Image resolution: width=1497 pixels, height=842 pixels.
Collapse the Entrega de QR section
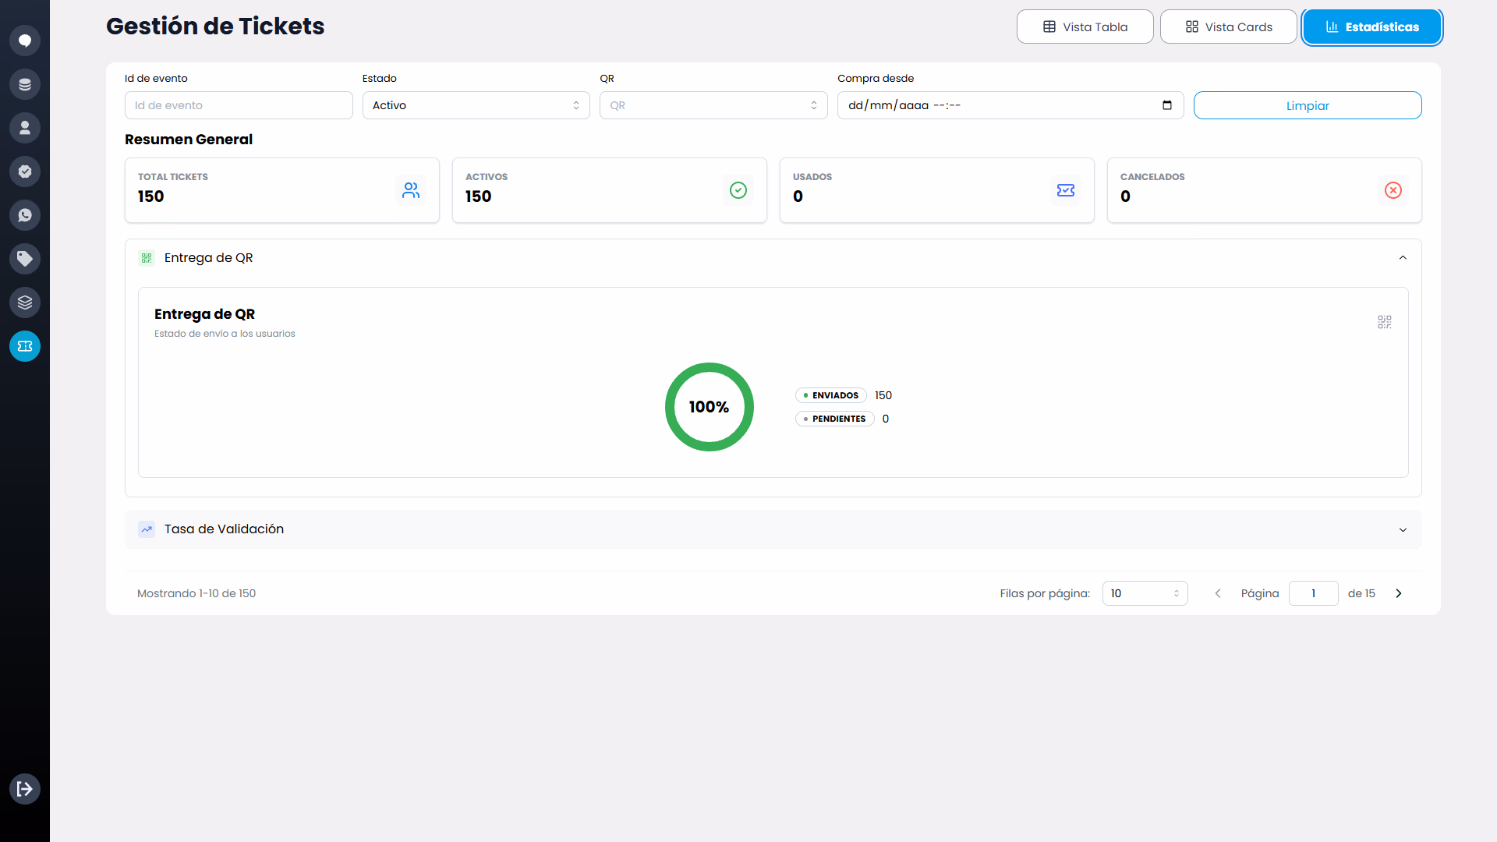tap(1403, 258)
